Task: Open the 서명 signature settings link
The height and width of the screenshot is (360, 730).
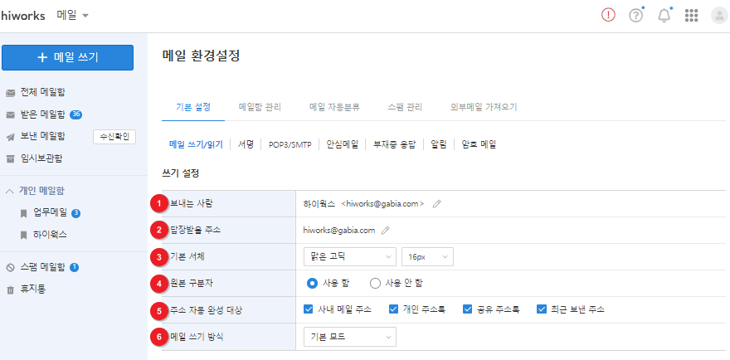Action: click(246, 144)
